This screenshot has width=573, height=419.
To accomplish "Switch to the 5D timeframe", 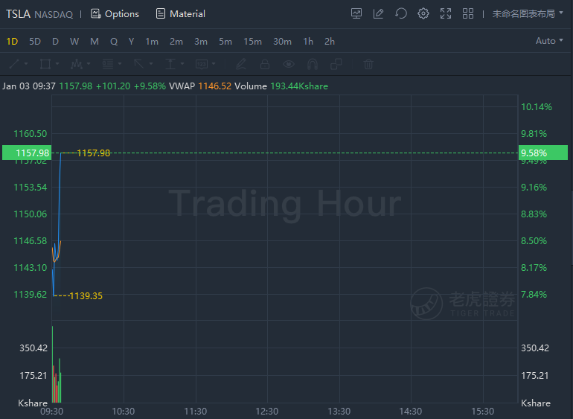I will tap(35, 42).
